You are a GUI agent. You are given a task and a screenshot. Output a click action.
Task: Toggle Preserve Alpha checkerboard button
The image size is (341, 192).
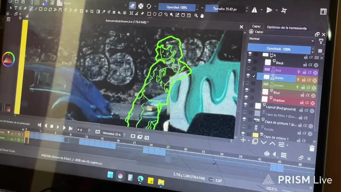coord(141,6)
